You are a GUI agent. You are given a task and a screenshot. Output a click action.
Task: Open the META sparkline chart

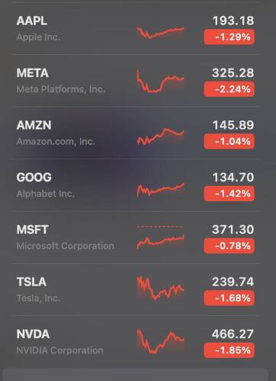(160, 81)
